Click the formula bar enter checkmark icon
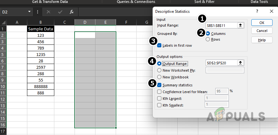The image size is (278, 135). (60, 12)
